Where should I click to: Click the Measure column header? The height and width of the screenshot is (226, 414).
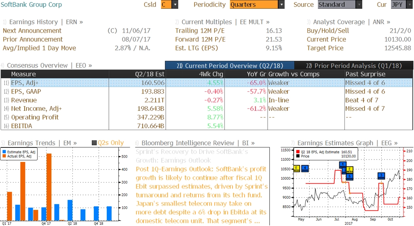point(59,74)
